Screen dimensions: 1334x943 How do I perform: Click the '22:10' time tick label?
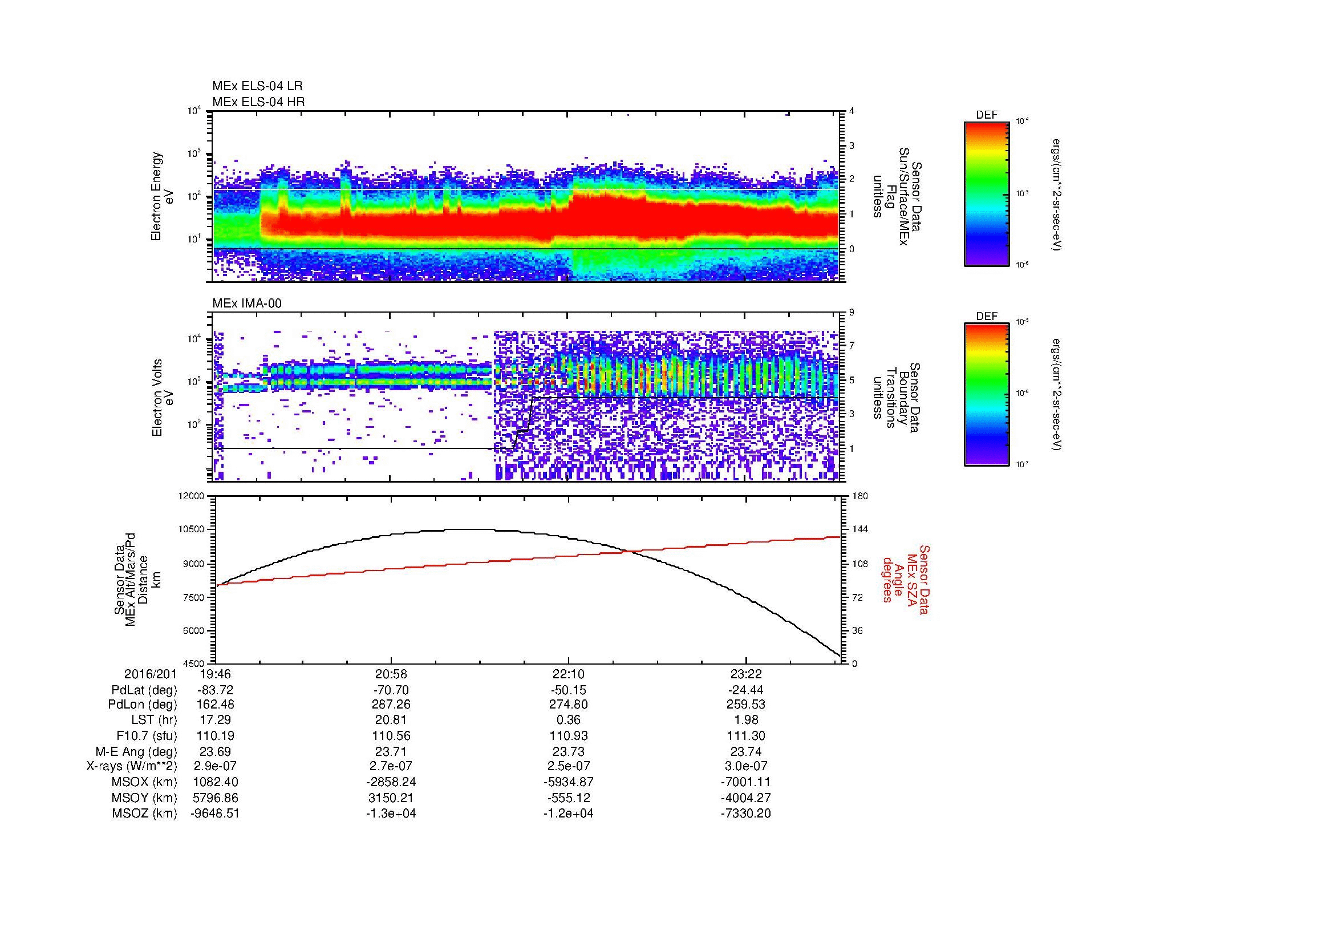(568, 674)
